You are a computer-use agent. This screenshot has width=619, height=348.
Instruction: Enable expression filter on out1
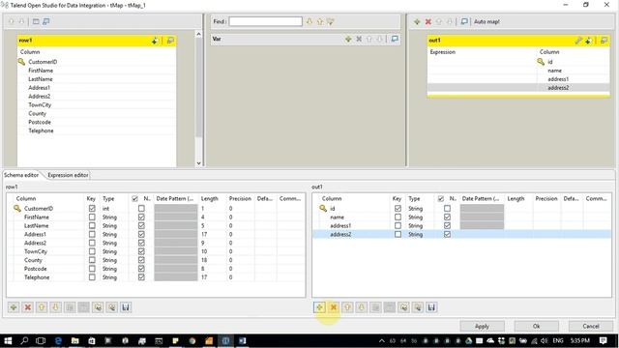[588, 41]
